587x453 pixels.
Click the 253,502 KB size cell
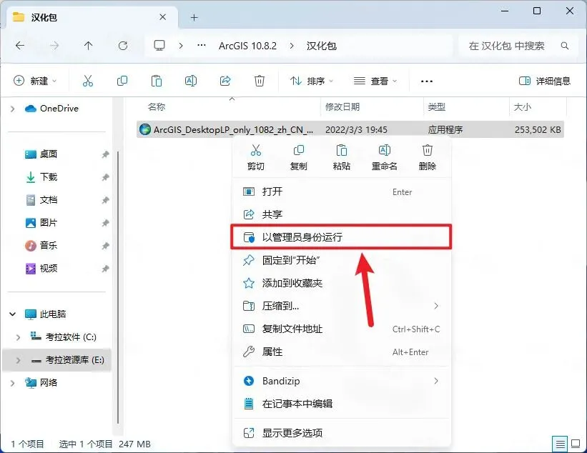(x=538, y=129)
